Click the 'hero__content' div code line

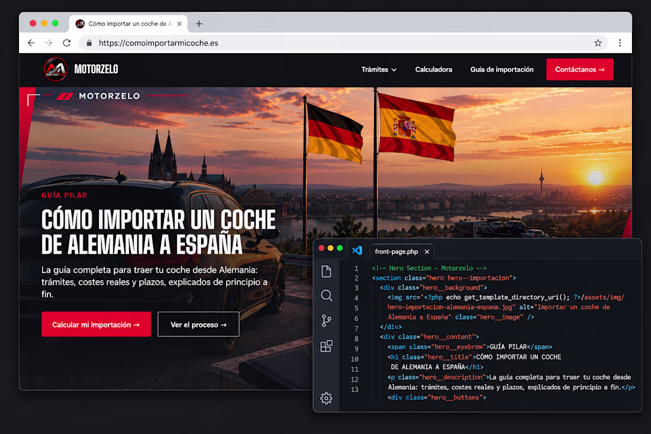(x=429, y=337)
